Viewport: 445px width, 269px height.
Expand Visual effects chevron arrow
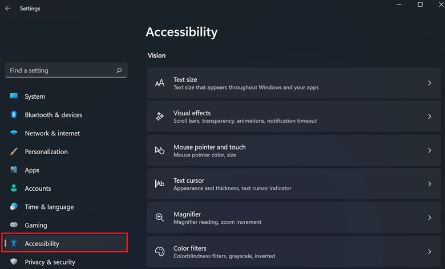pos(429,117)
